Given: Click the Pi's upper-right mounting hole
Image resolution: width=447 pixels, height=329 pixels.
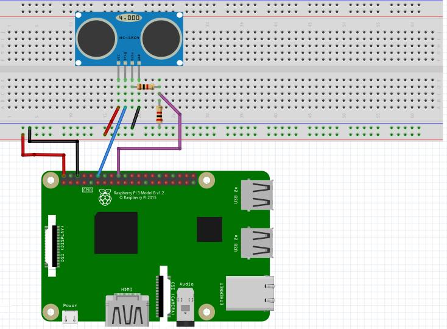Looking at the screenshot, I should 206,180.
